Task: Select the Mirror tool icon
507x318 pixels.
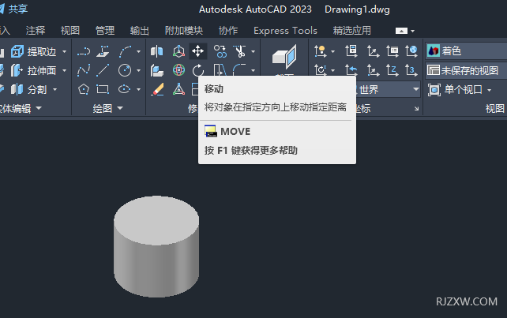Action: [157, 51]
